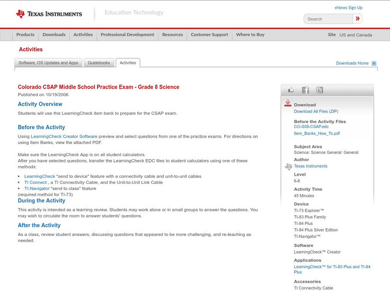The image size is (390, 291).
Task: Click the thumbs-up Like icon
Action: (292, 90)
